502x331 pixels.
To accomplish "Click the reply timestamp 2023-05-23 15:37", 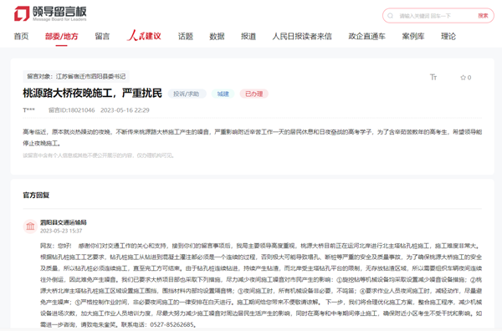I will (x=61, y=231).
